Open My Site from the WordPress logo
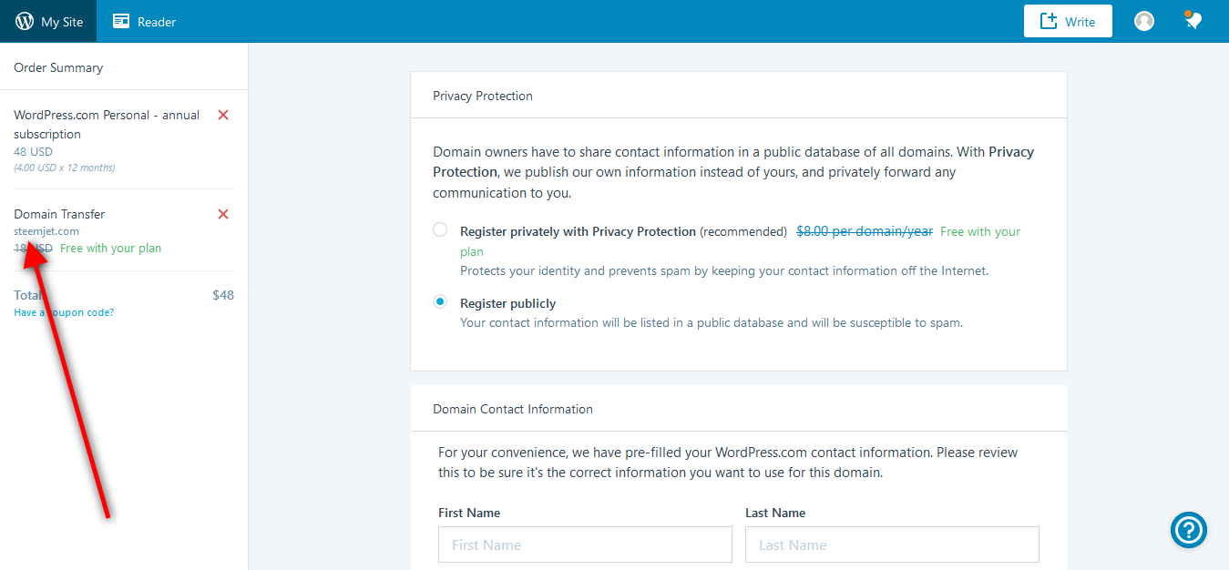1229x570 pixels. (48, 21)
